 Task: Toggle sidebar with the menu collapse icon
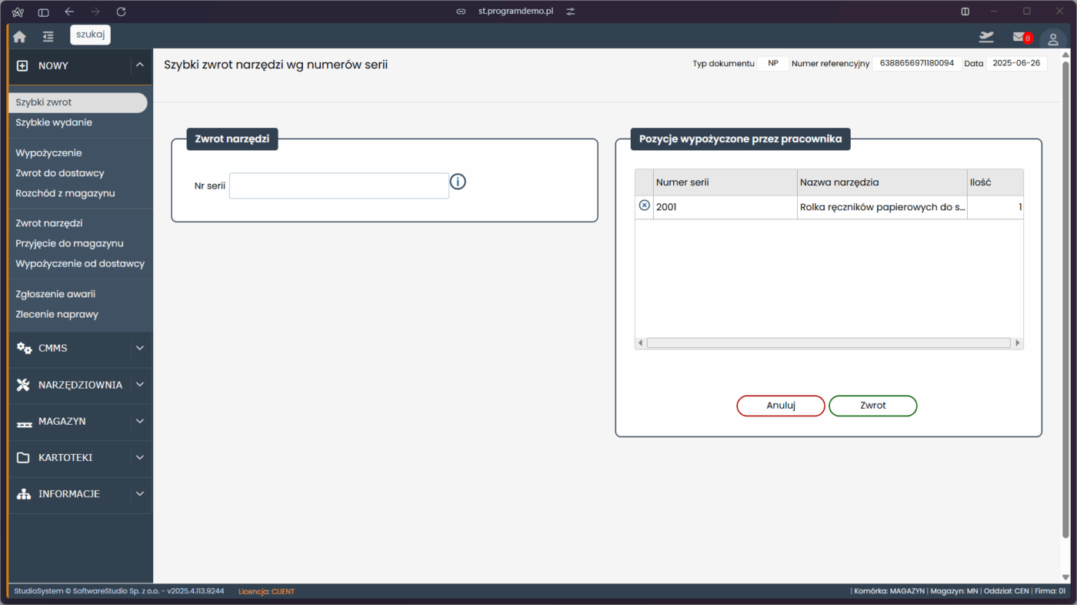[48, 36]
